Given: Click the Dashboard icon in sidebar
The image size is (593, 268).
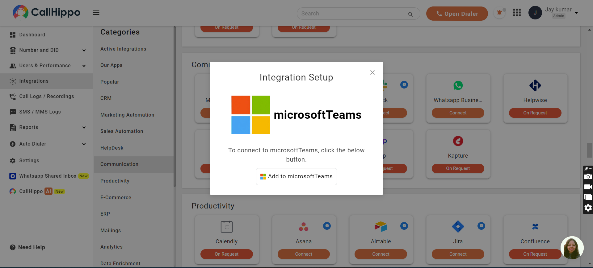Looking at the screenshot, I should 13,35.
